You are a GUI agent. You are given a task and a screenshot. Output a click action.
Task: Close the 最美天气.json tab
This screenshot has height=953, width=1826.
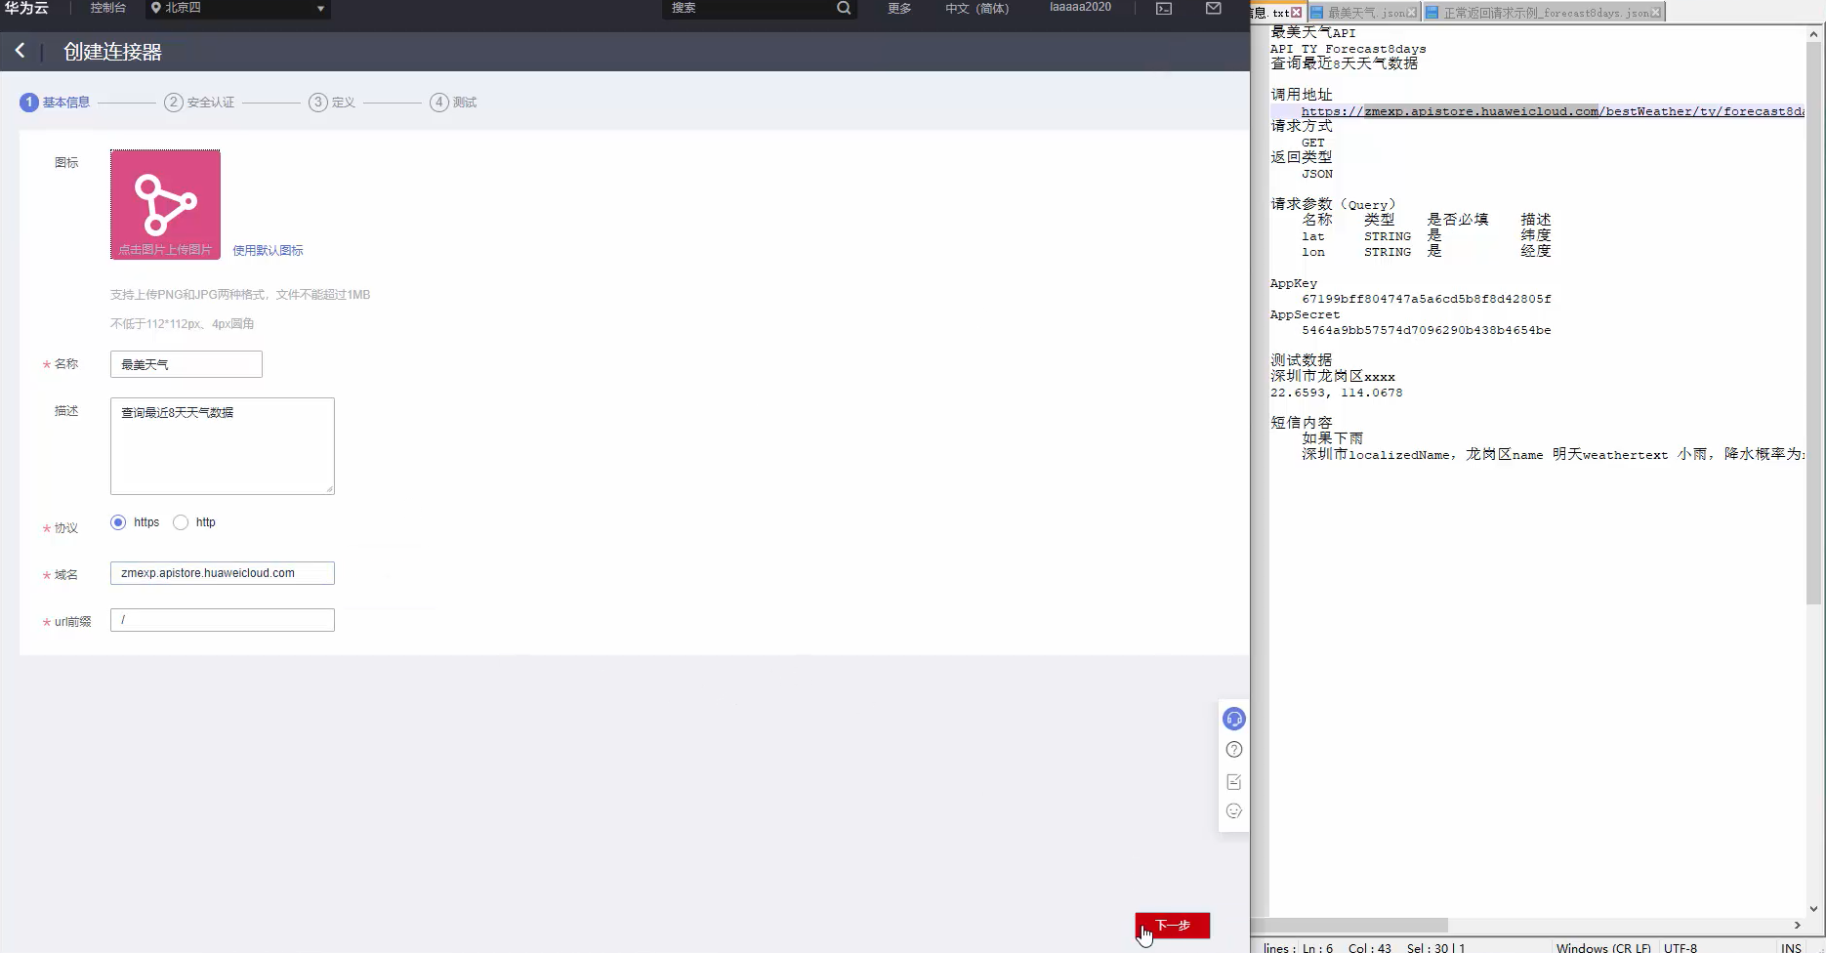coord(1412,13)
